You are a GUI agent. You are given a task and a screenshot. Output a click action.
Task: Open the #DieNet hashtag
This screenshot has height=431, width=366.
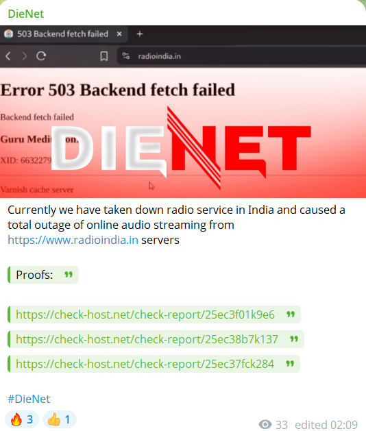click(x=29, y=399)
